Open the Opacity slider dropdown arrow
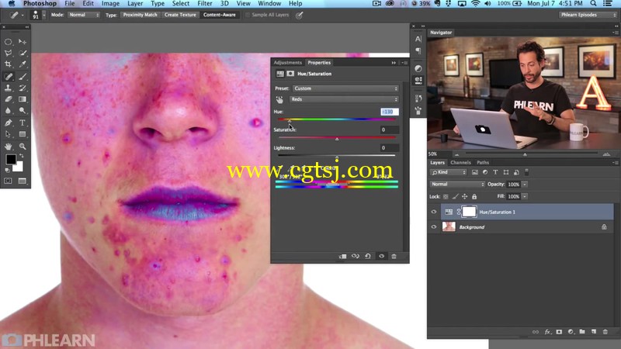This screenshot has width=621, height=349. coord(525,185)
